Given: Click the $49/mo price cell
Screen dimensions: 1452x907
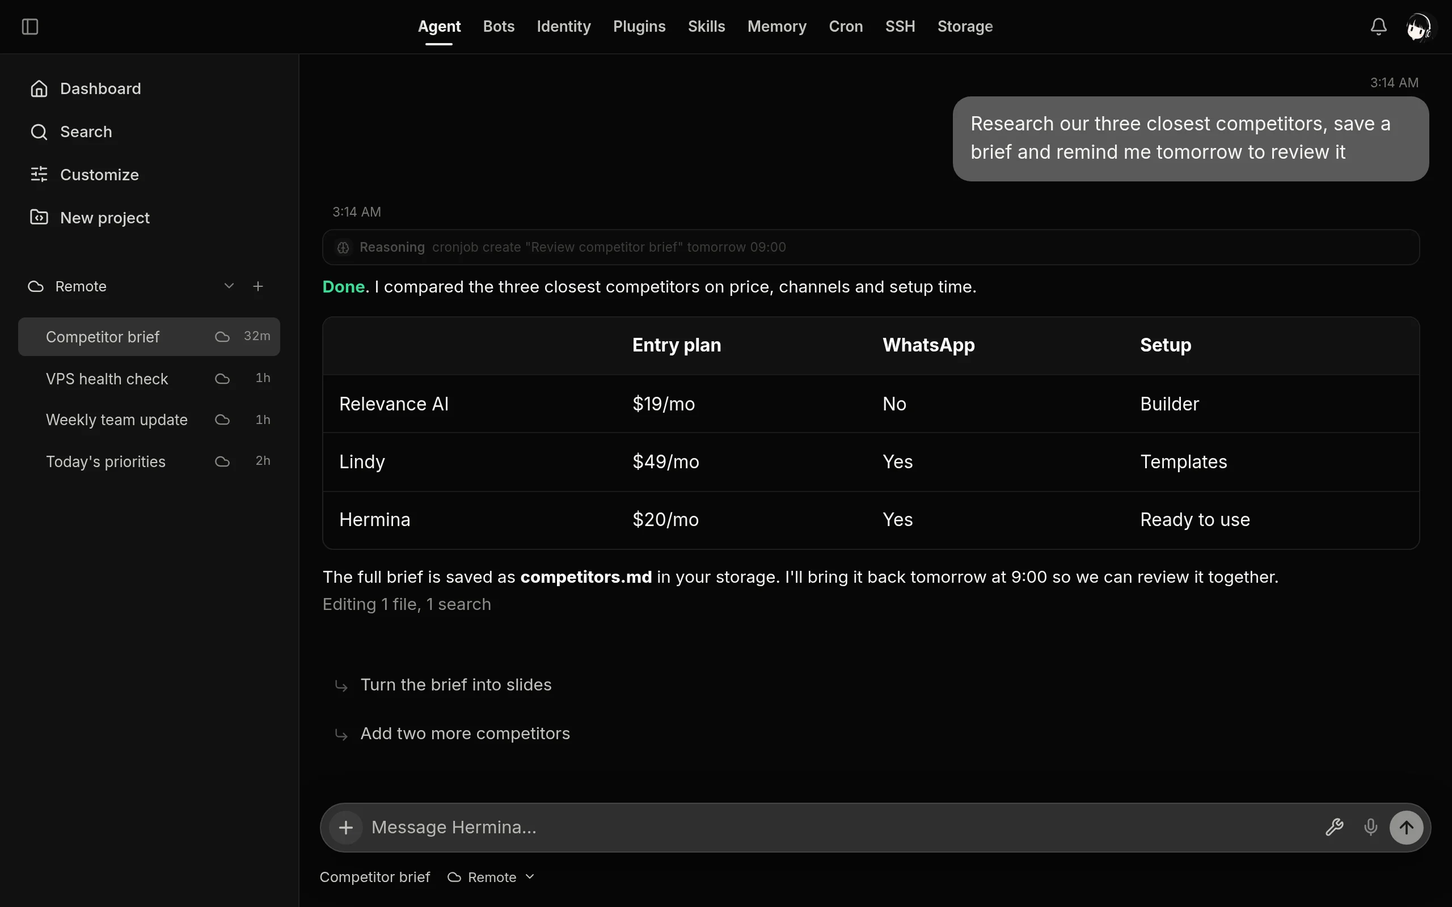Looking at the screenshot, I should point(665,462).
